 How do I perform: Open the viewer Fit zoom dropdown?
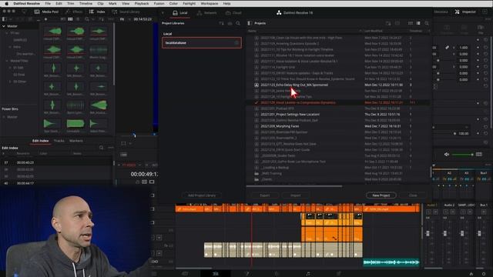coord(124,19)
